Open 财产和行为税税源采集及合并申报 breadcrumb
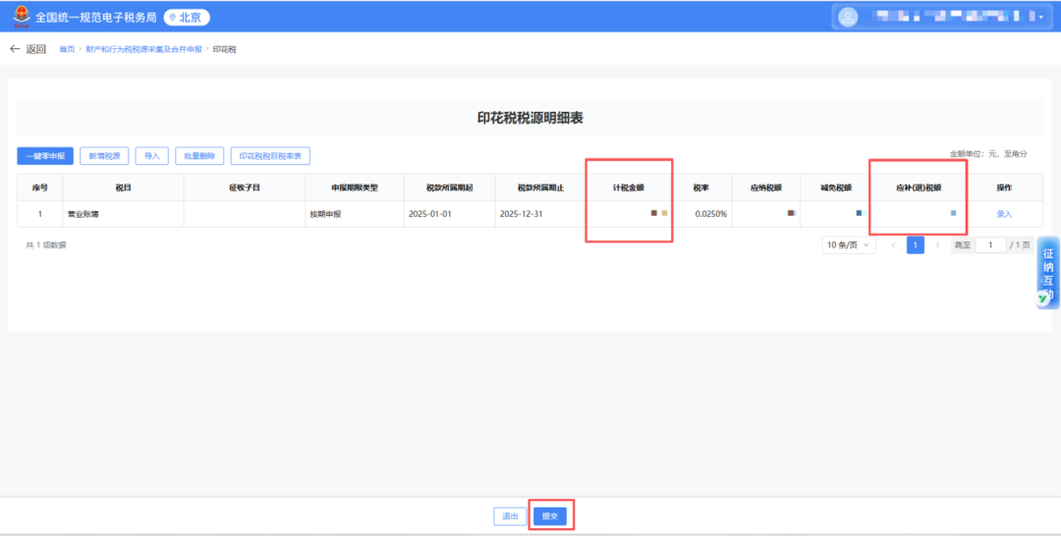The image size is (1061, 536). (143, 49)
